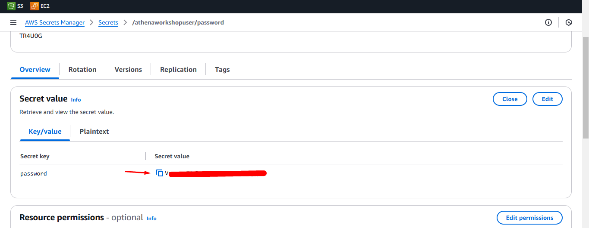Navigate to Secrets breadcrumb link
The width and height of the screenshot is (589, 228).
[108, 22]
